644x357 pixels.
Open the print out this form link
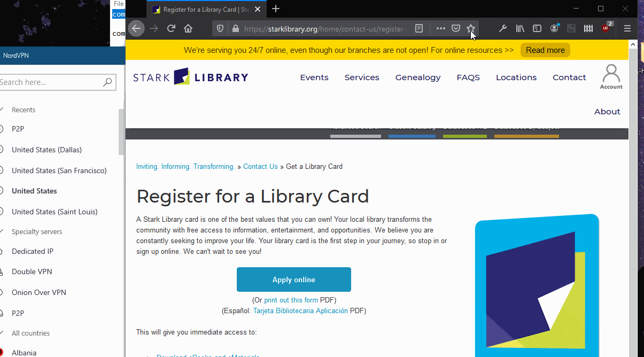[291, 300]
